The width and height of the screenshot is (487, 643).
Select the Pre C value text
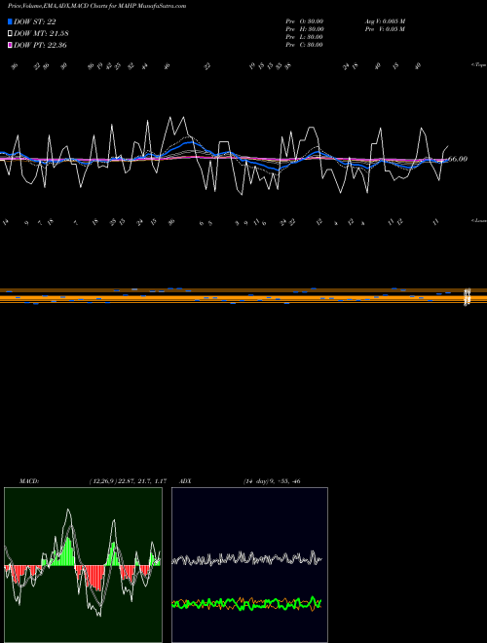[304, 45]
